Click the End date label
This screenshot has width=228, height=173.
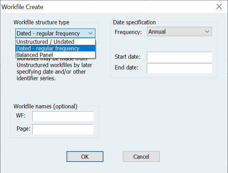(x=126, y=68)
